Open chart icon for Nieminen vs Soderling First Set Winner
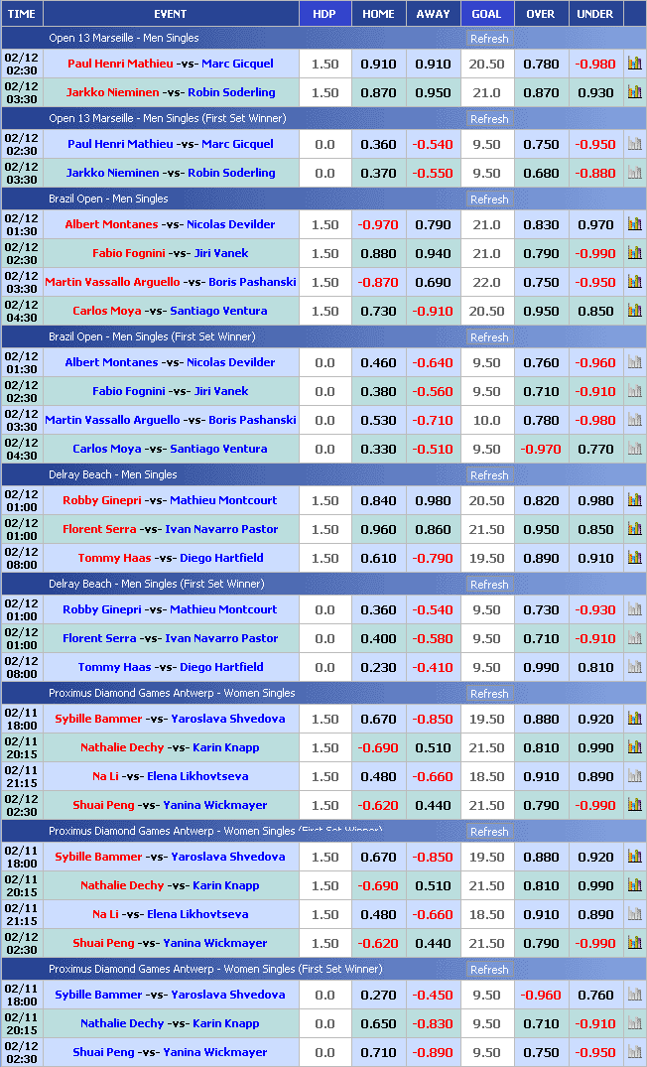 tap(634, 173)
